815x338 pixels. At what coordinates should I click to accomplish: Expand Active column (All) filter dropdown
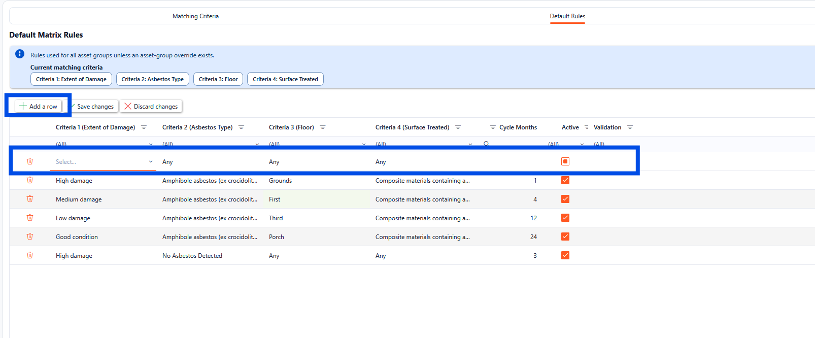[582, 145]
